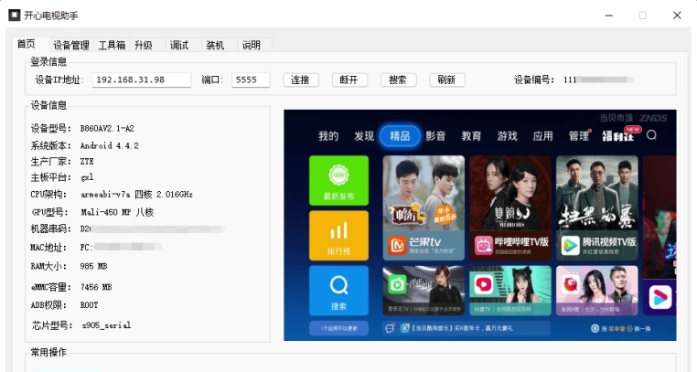Click the eMMC capacity value 7456 MB
697x372 pixels.
pos(96,287)
